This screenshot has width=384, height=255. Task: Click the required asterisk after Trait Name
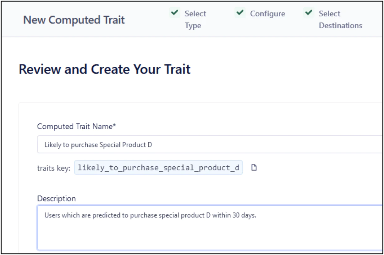115,126
